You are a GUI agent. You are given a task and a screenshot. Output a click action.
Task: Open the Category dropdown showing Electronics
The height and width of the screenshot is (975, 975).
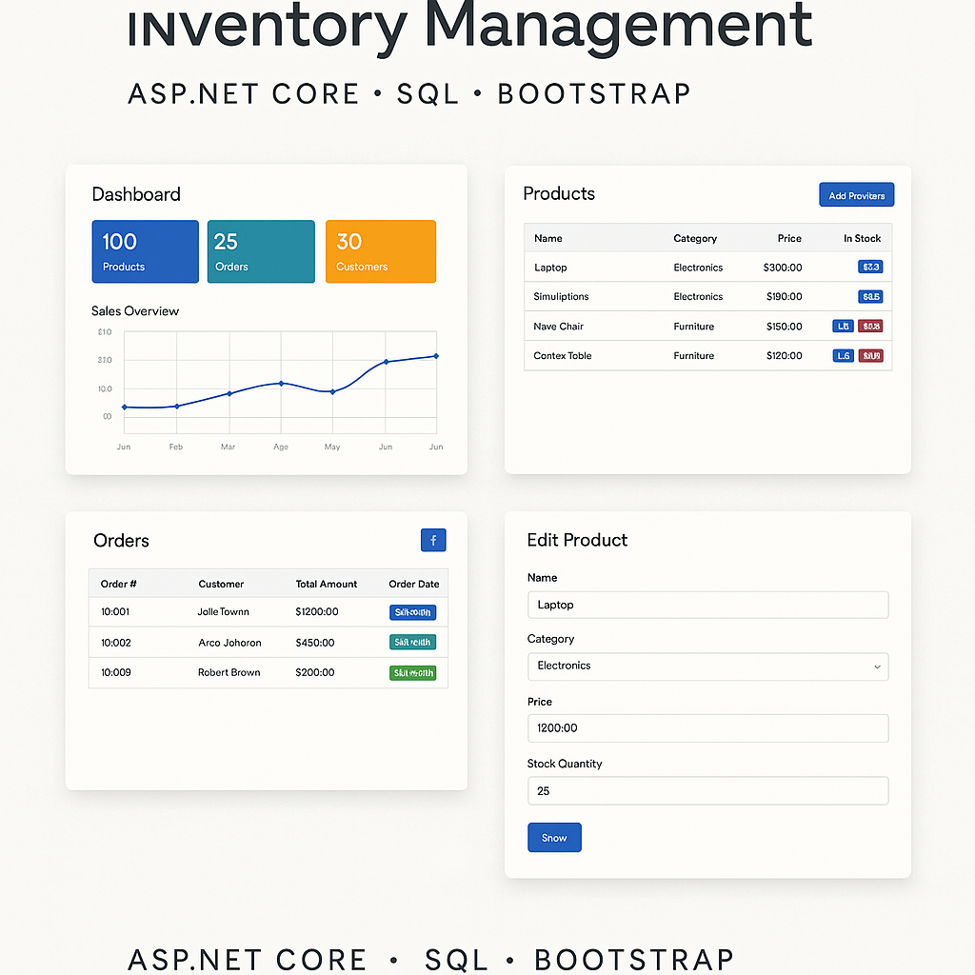pos(706,667)
